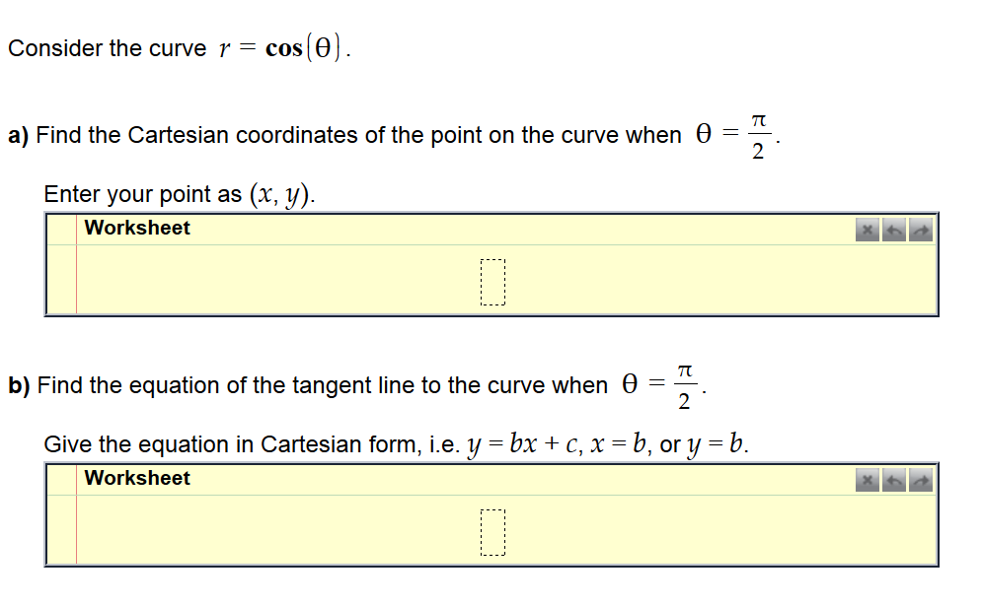Viewport: 983px width, 606px height.
Task: Click the undo arrow icon on part a worksheet
Action: (893, 229)
